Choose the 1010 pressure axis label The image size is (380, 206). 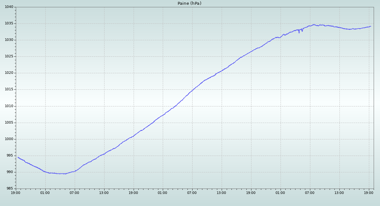[9, 106]
